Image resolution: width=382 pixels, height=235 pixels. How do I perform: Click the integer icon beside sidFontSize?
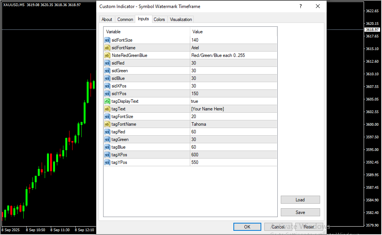coord(107,40)
